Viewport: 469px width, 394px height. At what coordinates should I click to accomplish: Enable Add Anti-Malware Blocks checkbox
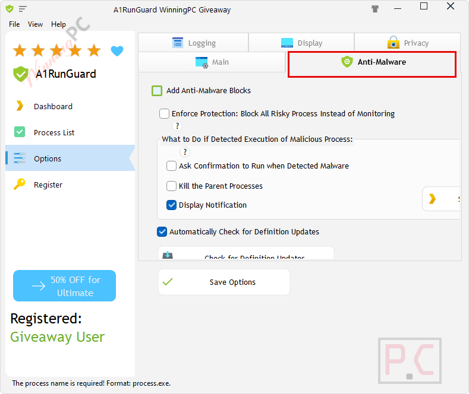pos(157,91)
